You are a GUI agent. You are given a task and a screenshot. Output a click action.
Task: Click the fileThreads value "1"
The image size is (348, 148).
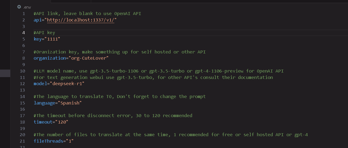coord(68,141)
